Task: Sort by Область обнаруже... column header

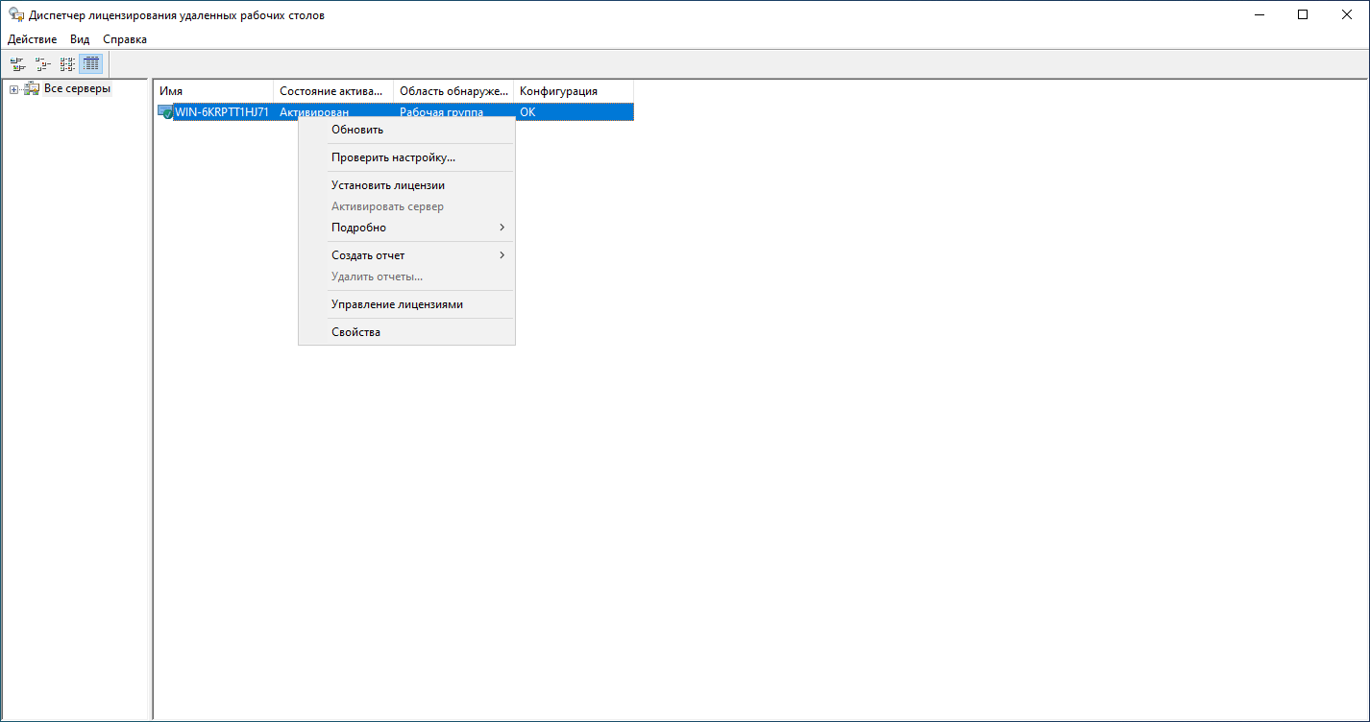Action: (453, 91)
